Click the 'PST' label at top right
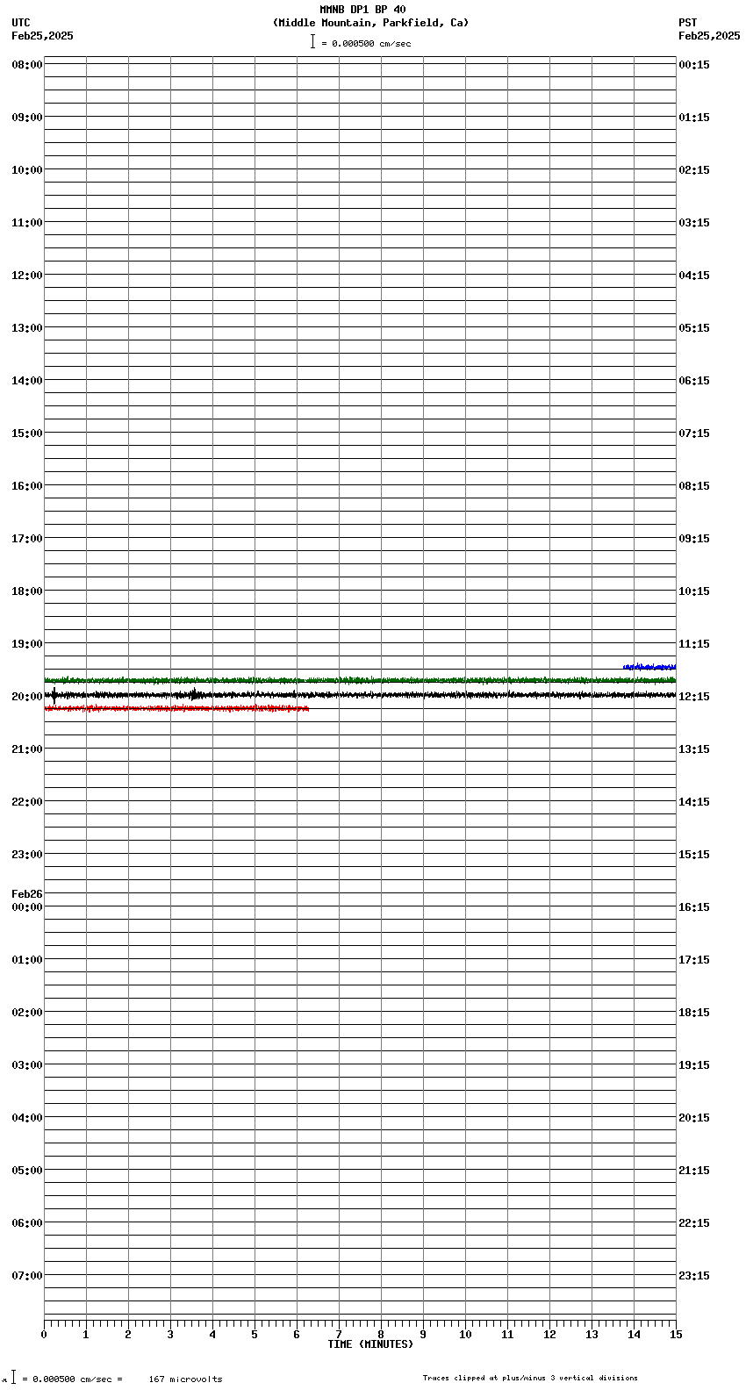This screenshot has height=1390, width=746. (688, 23)
